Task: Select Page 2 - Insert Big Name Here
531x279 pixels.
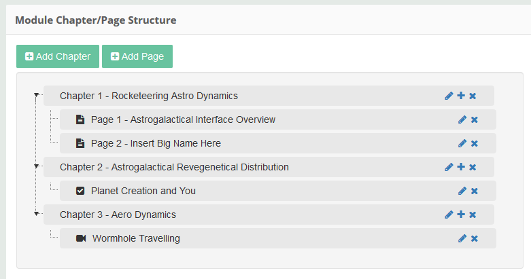Action: 277,143
